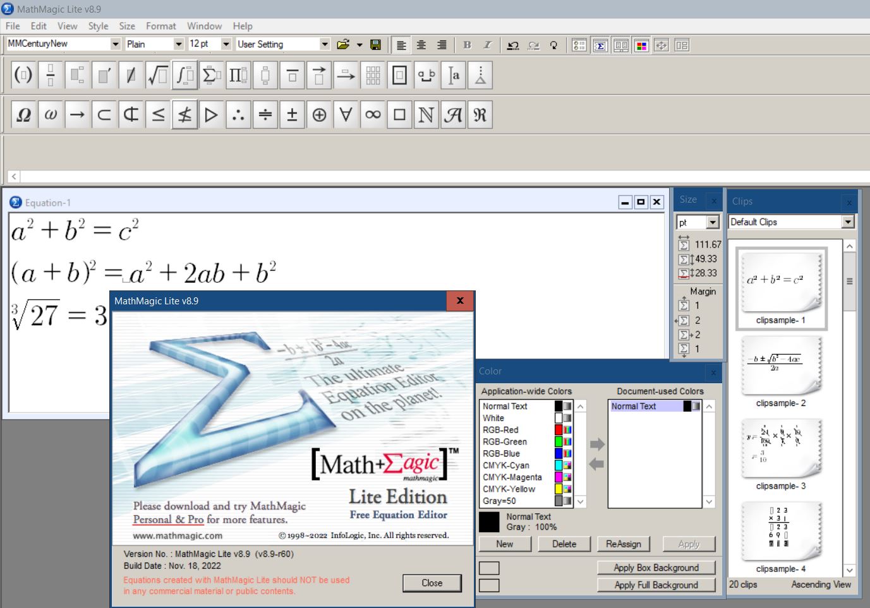Open the Window menu

coord(204,26)
